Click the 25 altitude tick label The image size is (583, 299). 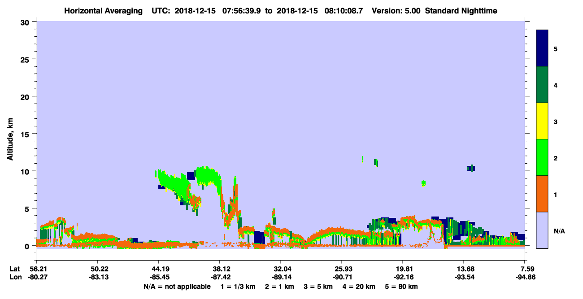(x=26, y=59)
